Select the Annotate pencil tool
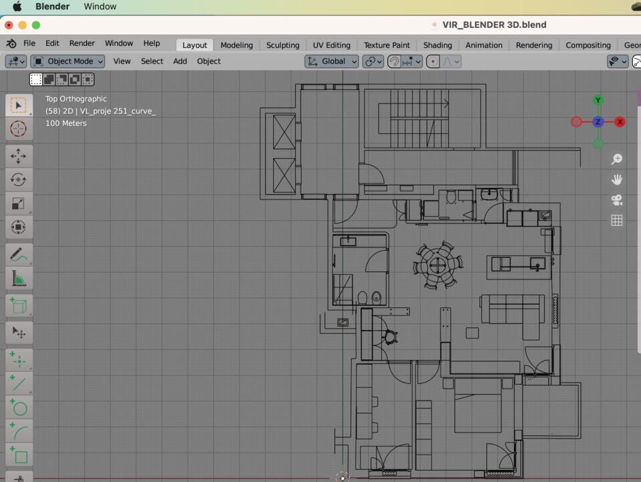Image resolution: width=641 pixels, height=482 pixels. tap(18, 254)
